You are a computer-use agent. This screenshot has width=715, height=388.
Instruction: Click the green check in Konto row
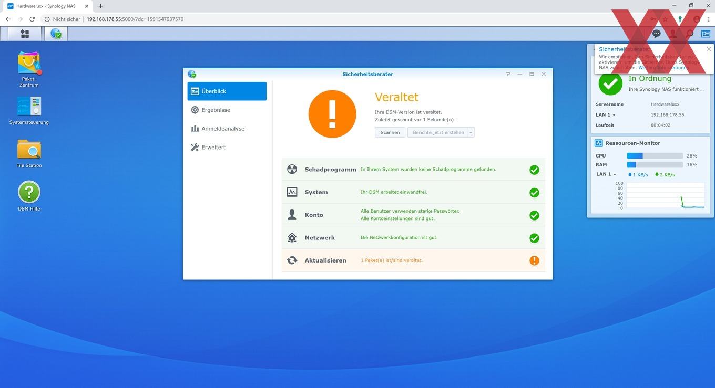(x=534, y=215)
